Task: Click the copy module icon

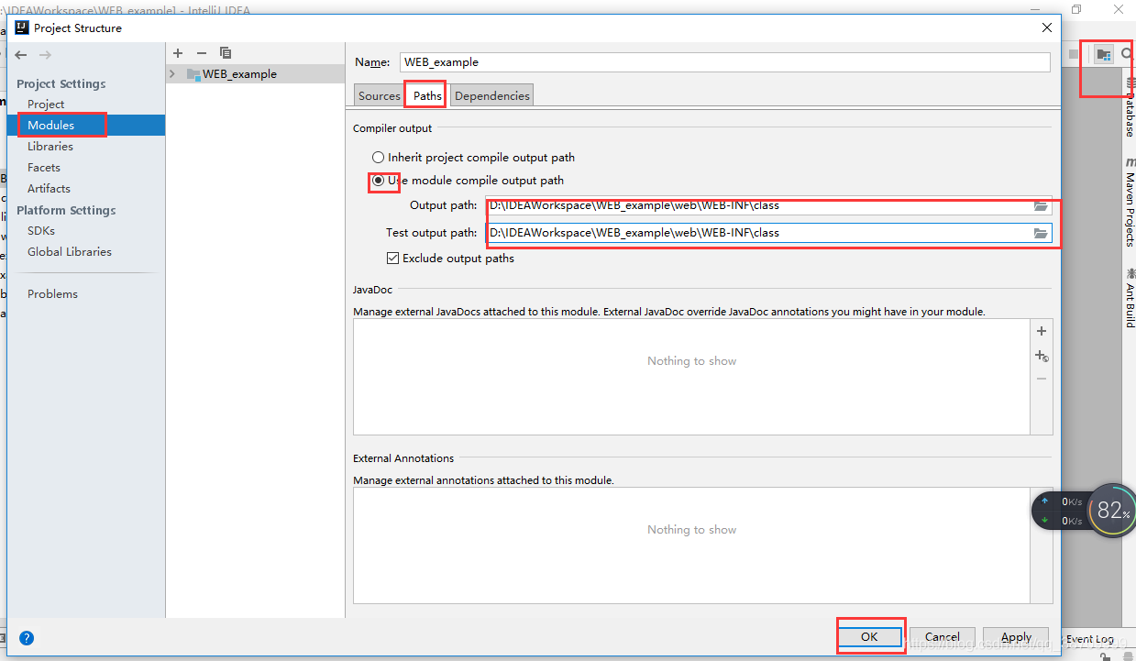Action: tap(226, 53)
